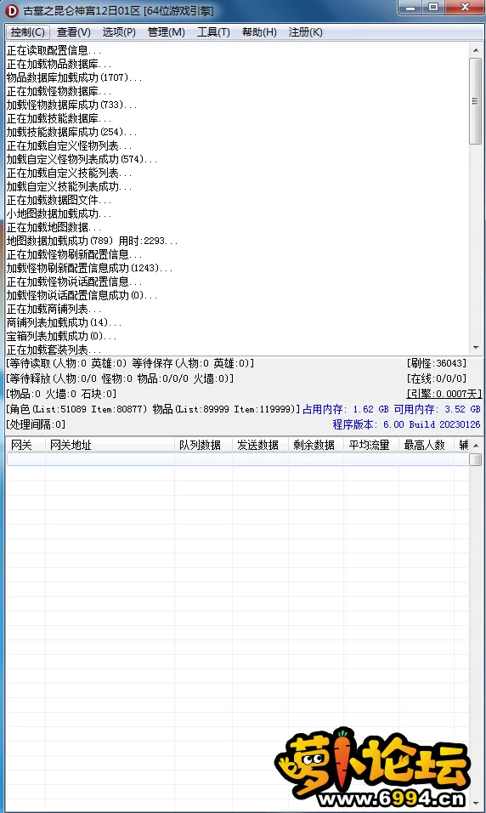The image size is (486, 813).
Task: Click 物品(List:89999 Item:119999) status text
Action: tap(226, 410)
